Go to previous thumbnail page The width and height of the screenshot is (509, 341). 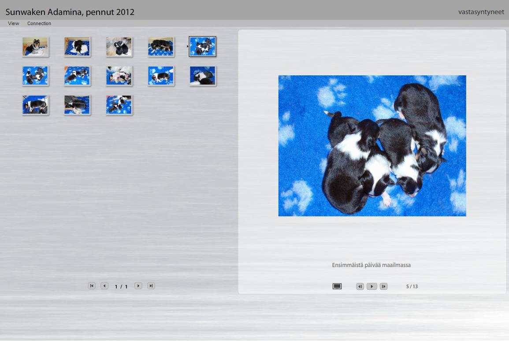[104, 286]
